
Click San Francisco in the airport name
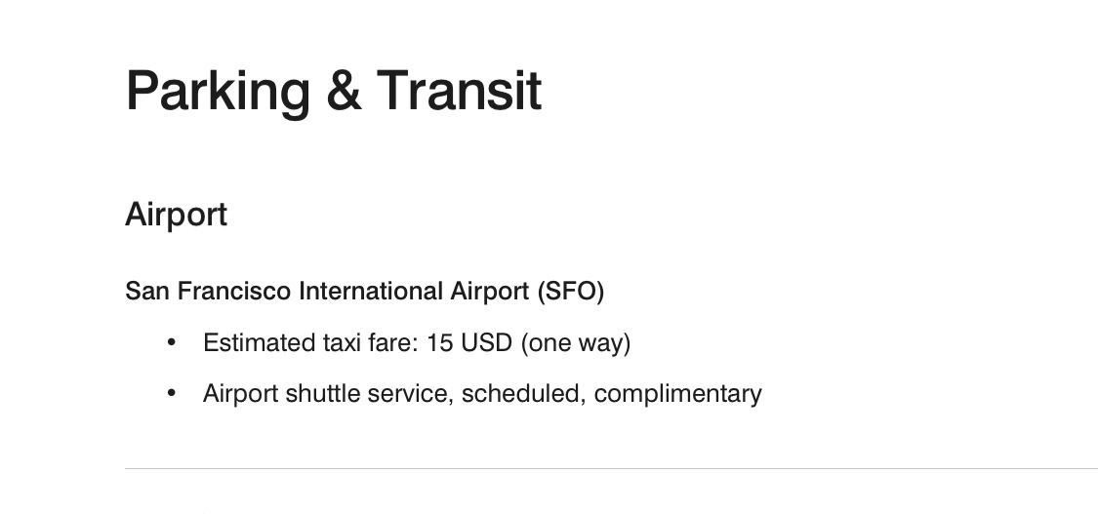pyautogui.click(x=208, y=291)
